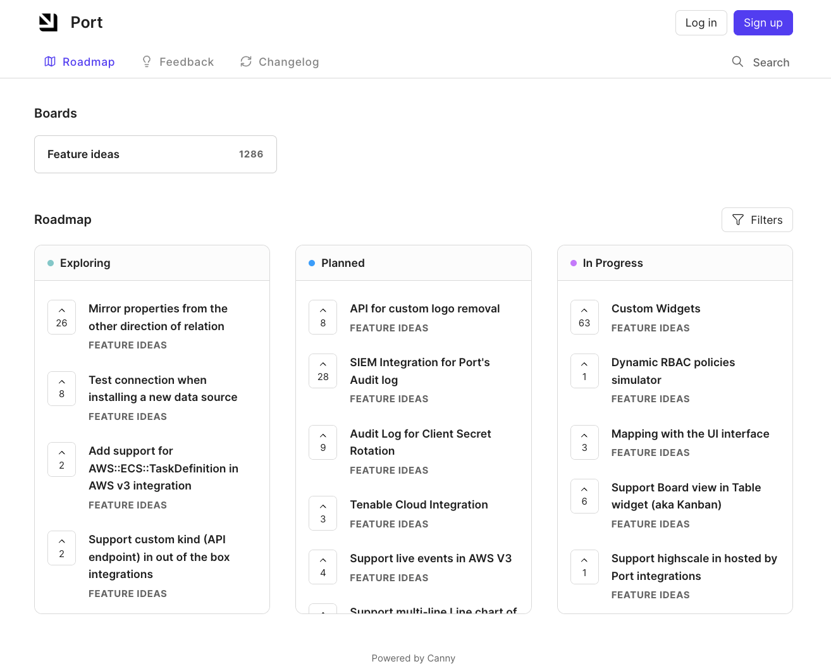831x671 pixels.
Task: Upvote AWS::ECS::TaskDefinition support post
Action: tap(61, 459)
